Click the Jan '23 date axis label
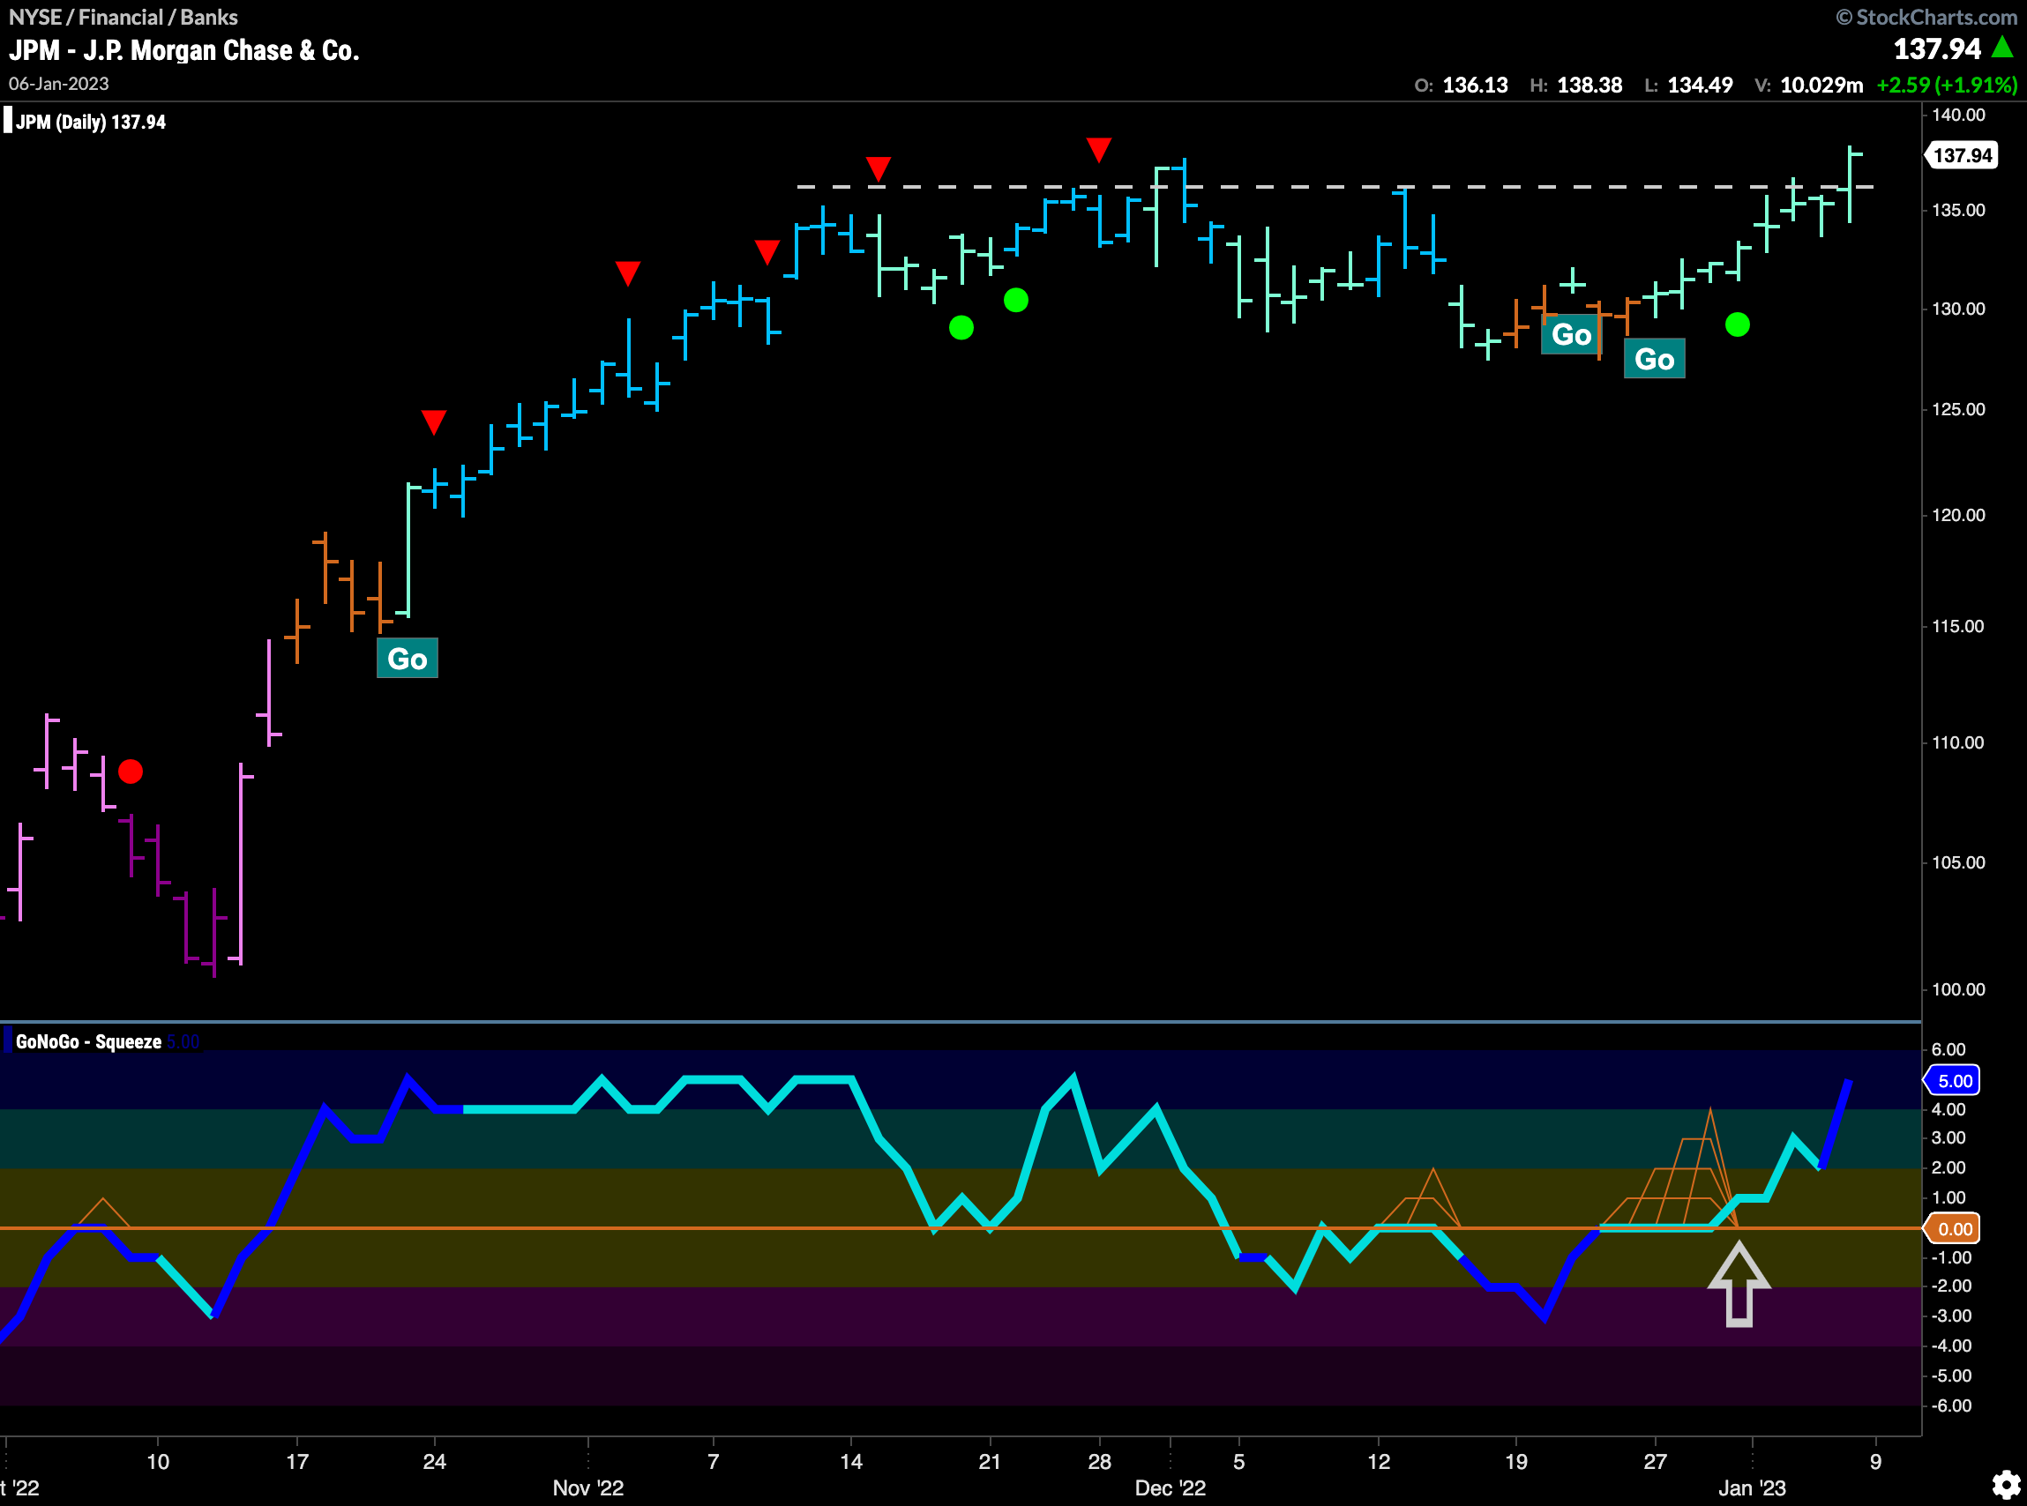Screen dimensions: 2027x1506 (x=1752, y=1487)
